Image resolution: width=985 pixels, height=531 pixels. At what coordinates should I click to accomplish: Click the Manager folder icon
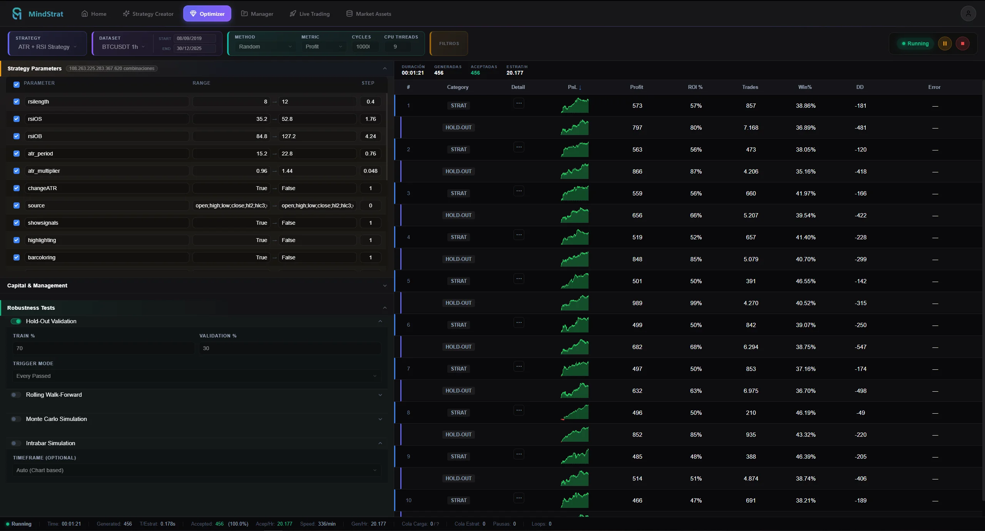pyautogui.click(x=245, y=13)
